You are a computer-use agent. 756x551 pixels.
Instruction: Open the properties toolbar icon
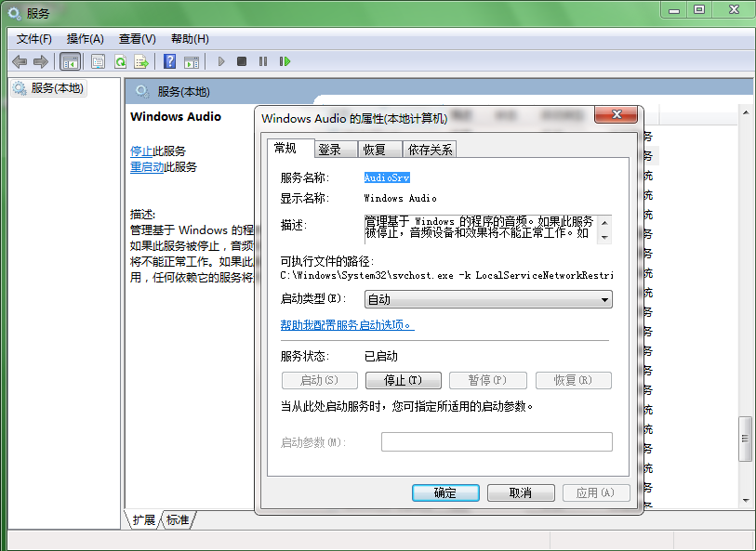[x=98, y=61]
